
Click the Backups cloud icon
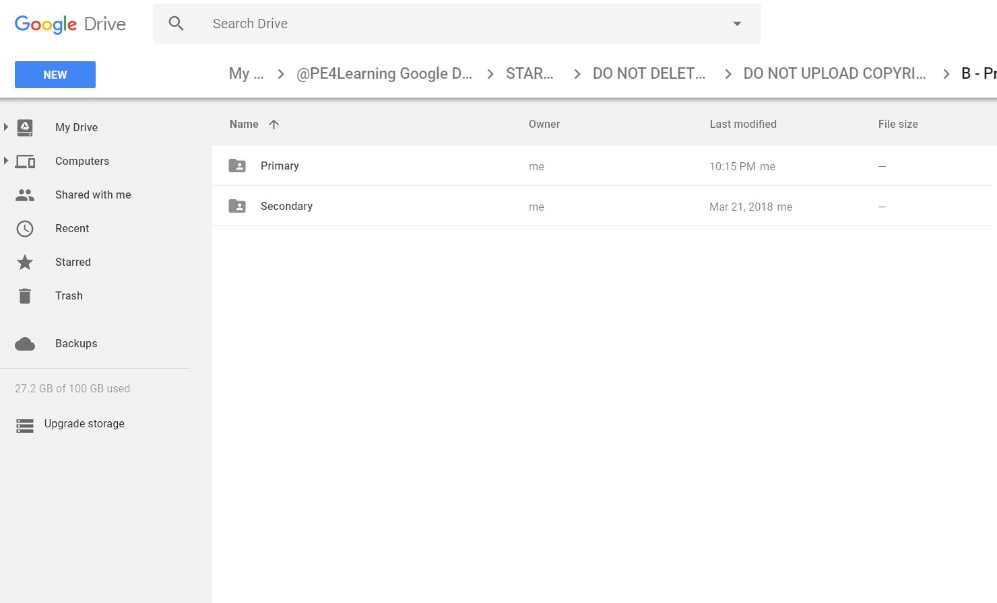click(x=25, y=344)
